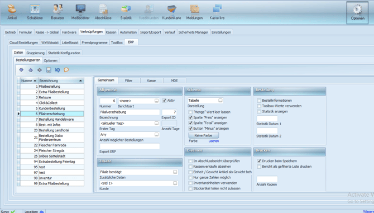374x213 pixels.
Task: Open the Optionen module
Action: click(x=357, y=13)
